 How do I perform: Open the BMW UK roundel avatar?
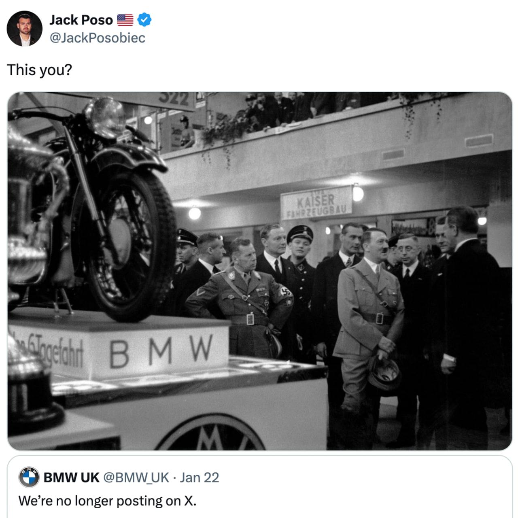(29, 478)
